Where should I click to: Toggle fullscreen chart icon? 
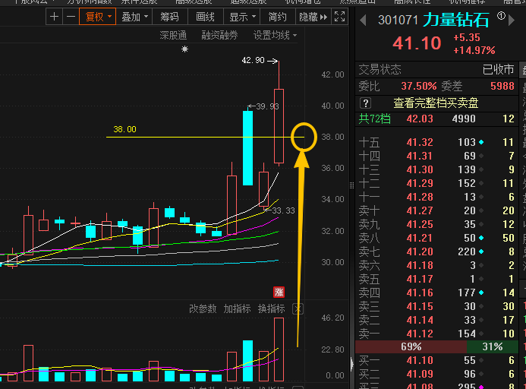coord(339,17)
